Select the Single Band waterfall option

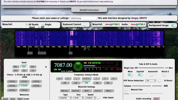[x=43, y=26]
